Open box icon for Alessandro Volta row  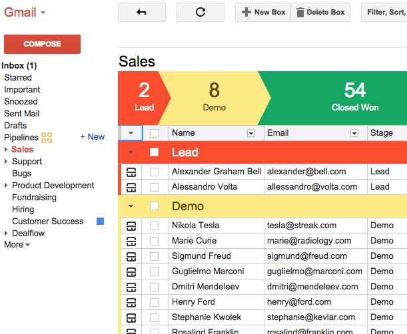(131, 187)
